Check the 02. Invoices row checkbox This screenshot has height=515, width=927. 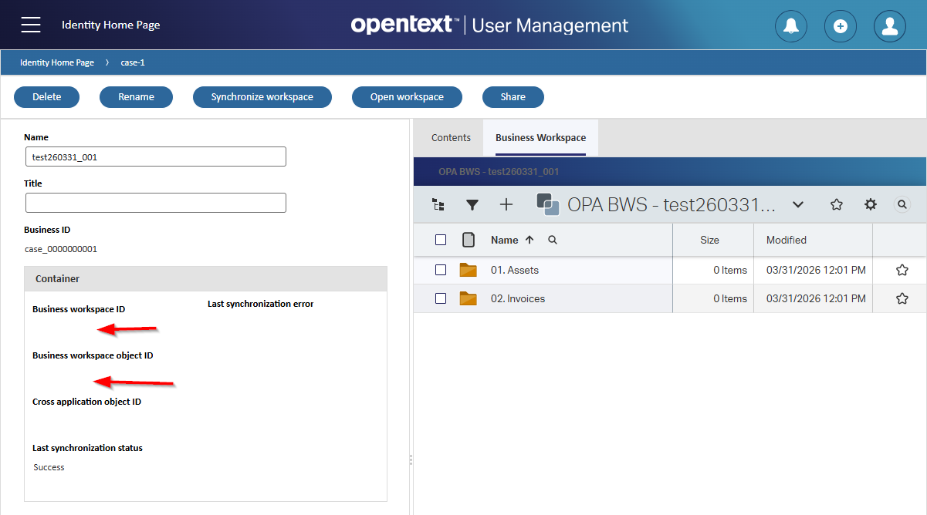click(441, 298)
